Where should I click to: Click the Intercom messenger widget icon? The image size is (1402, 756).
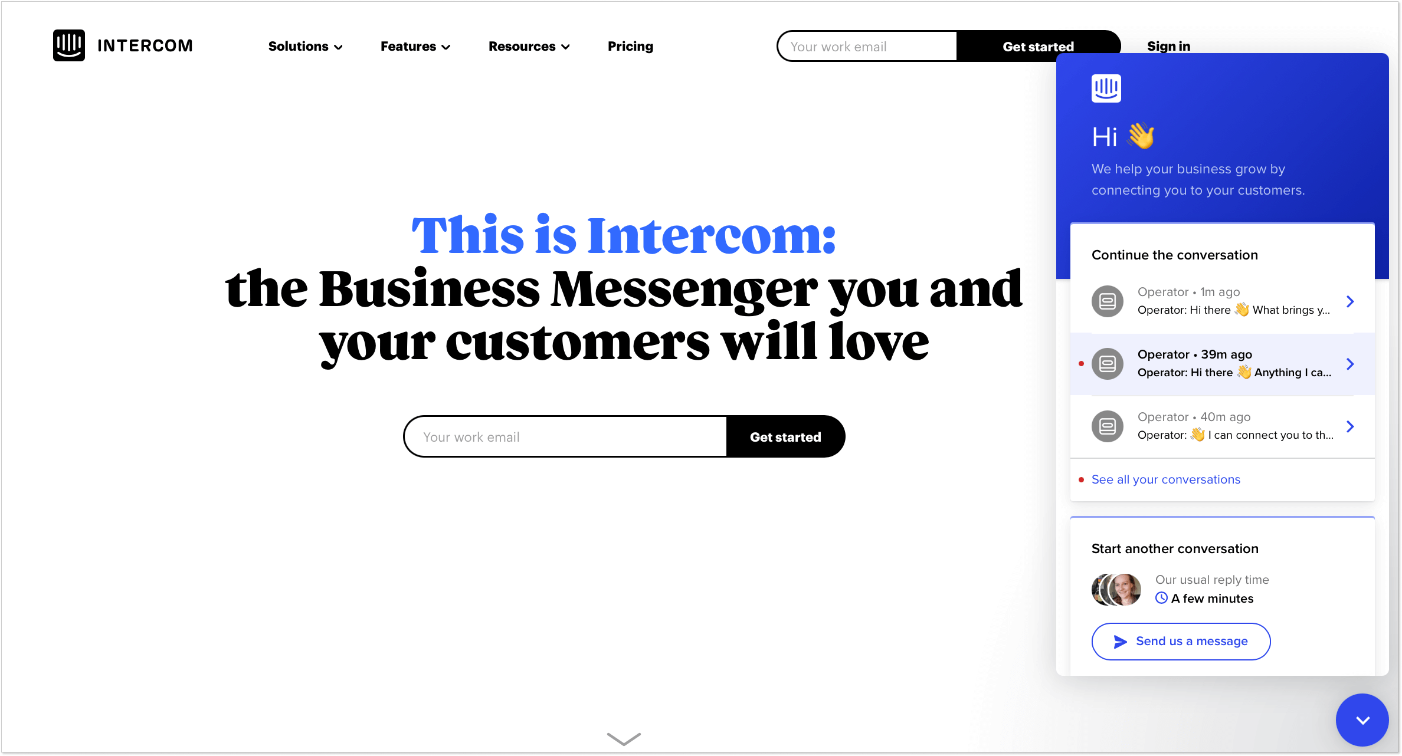tap(1362, 719)
